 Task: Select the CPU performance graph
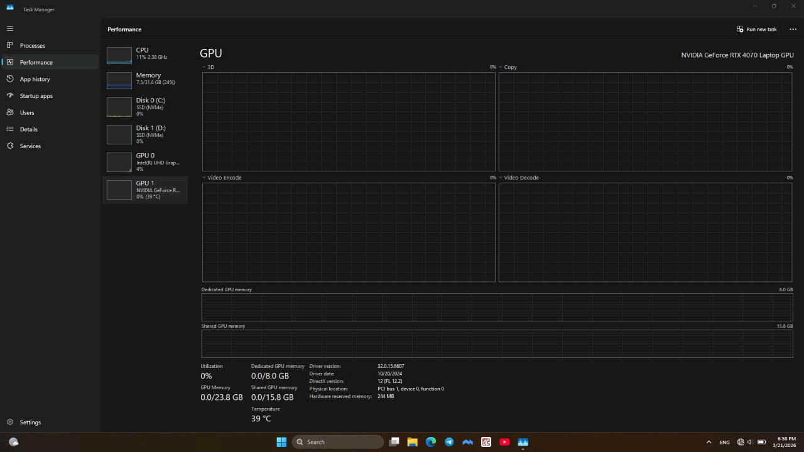pos(144,53)
